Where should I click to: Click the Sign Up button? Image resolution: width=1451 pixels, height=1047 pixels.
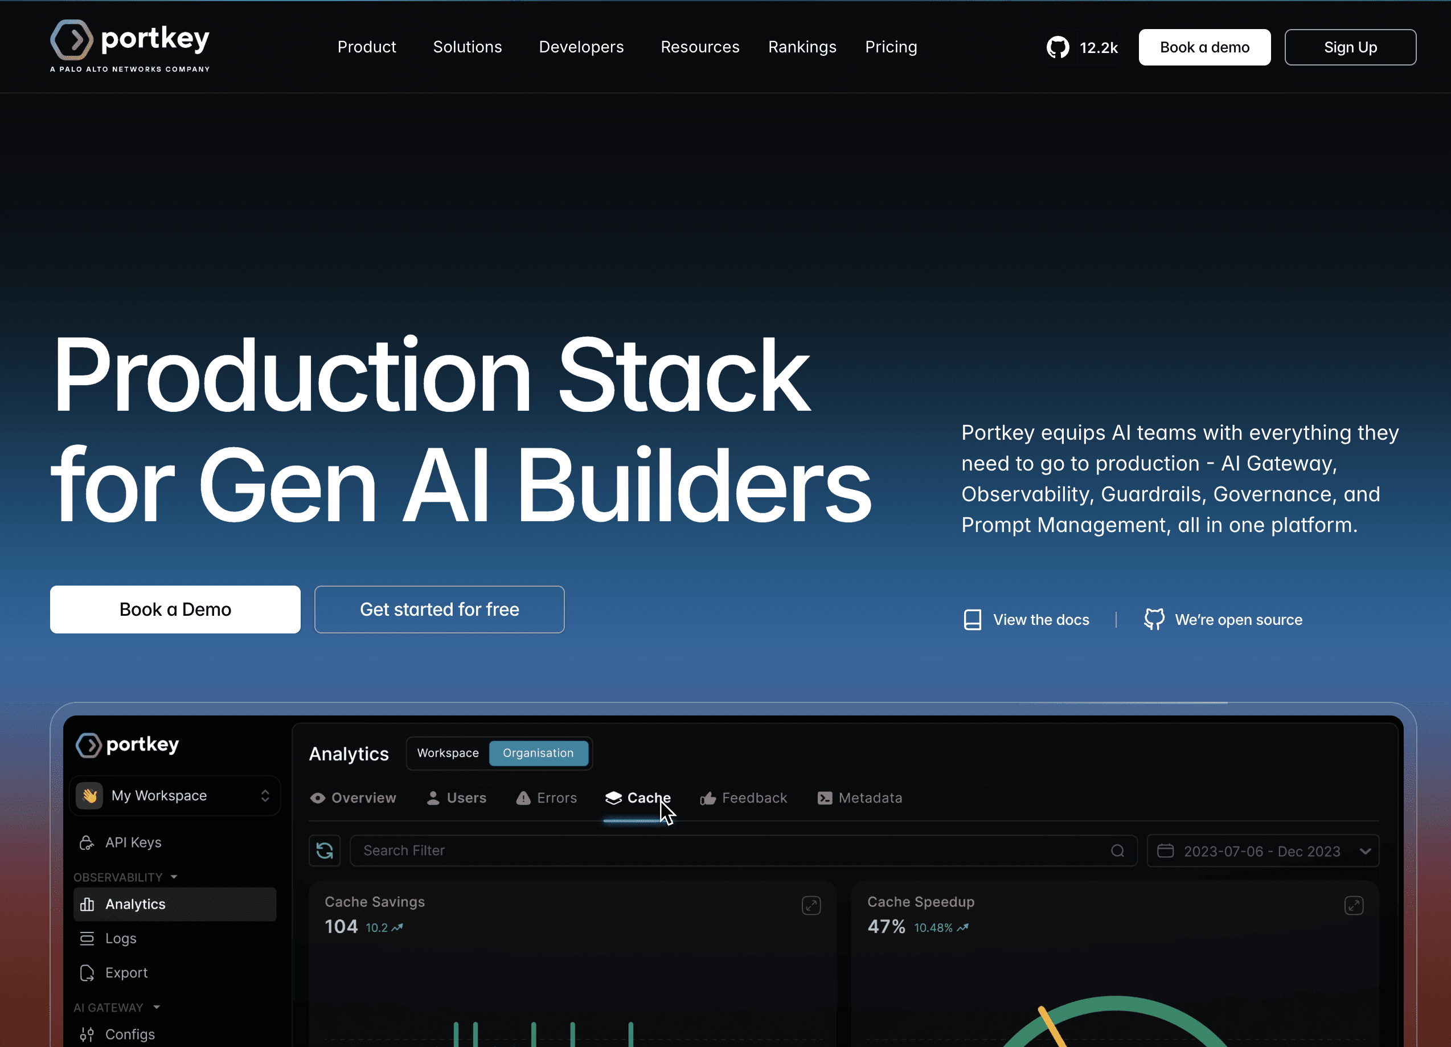[x=1350, y=47]
